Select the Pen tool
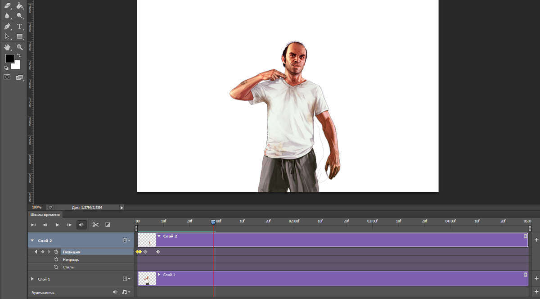This screenshot has height=299, width=540. pyautogui.click(x=7, y=27)
